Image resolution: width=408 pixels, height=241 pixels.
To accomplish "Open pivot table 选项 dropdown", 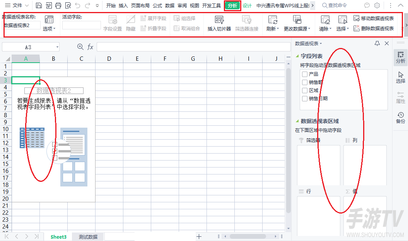I will (49, 23).
